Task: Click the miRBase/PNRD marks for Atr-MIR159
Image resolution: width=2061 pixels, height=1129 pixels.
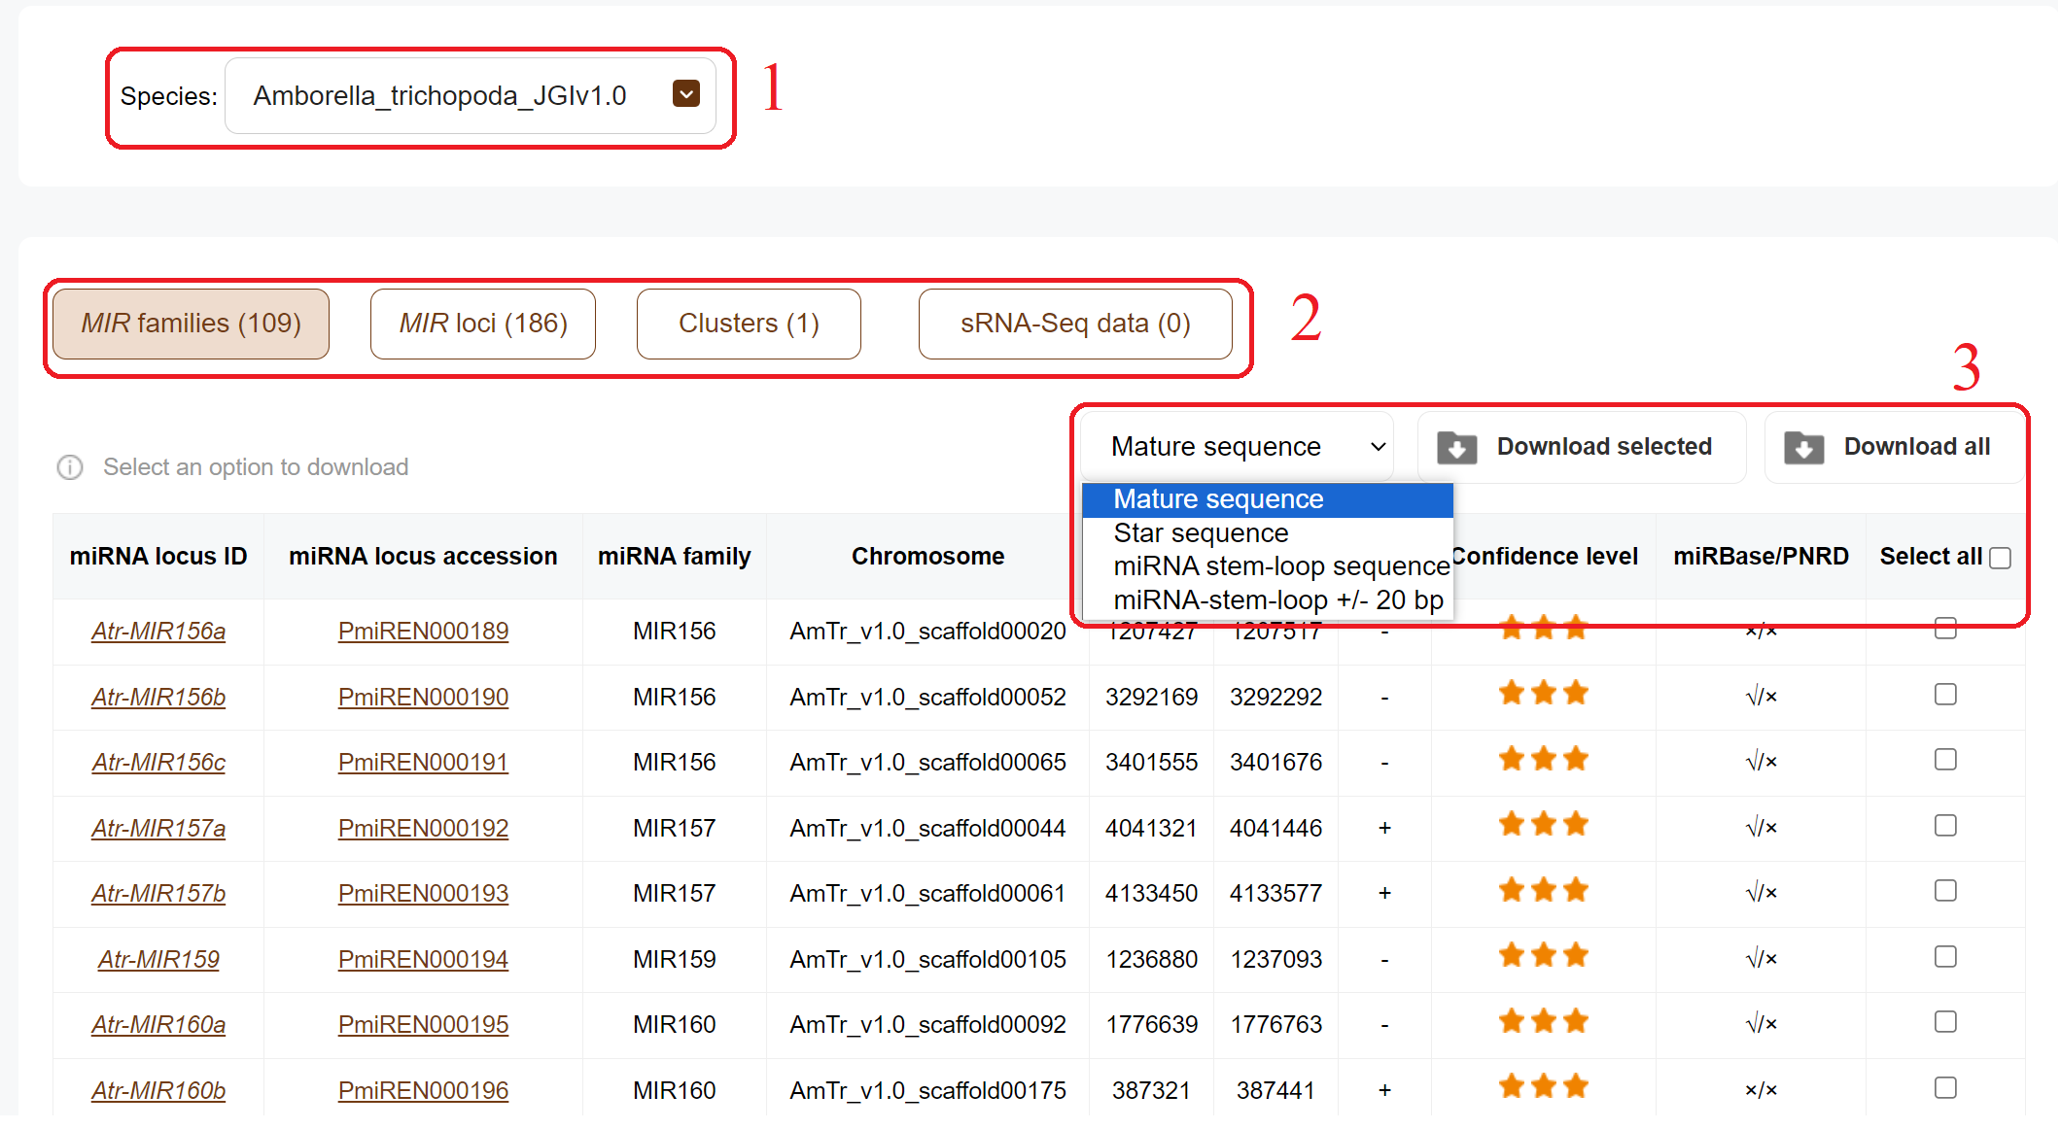Action: [1761, 960]
